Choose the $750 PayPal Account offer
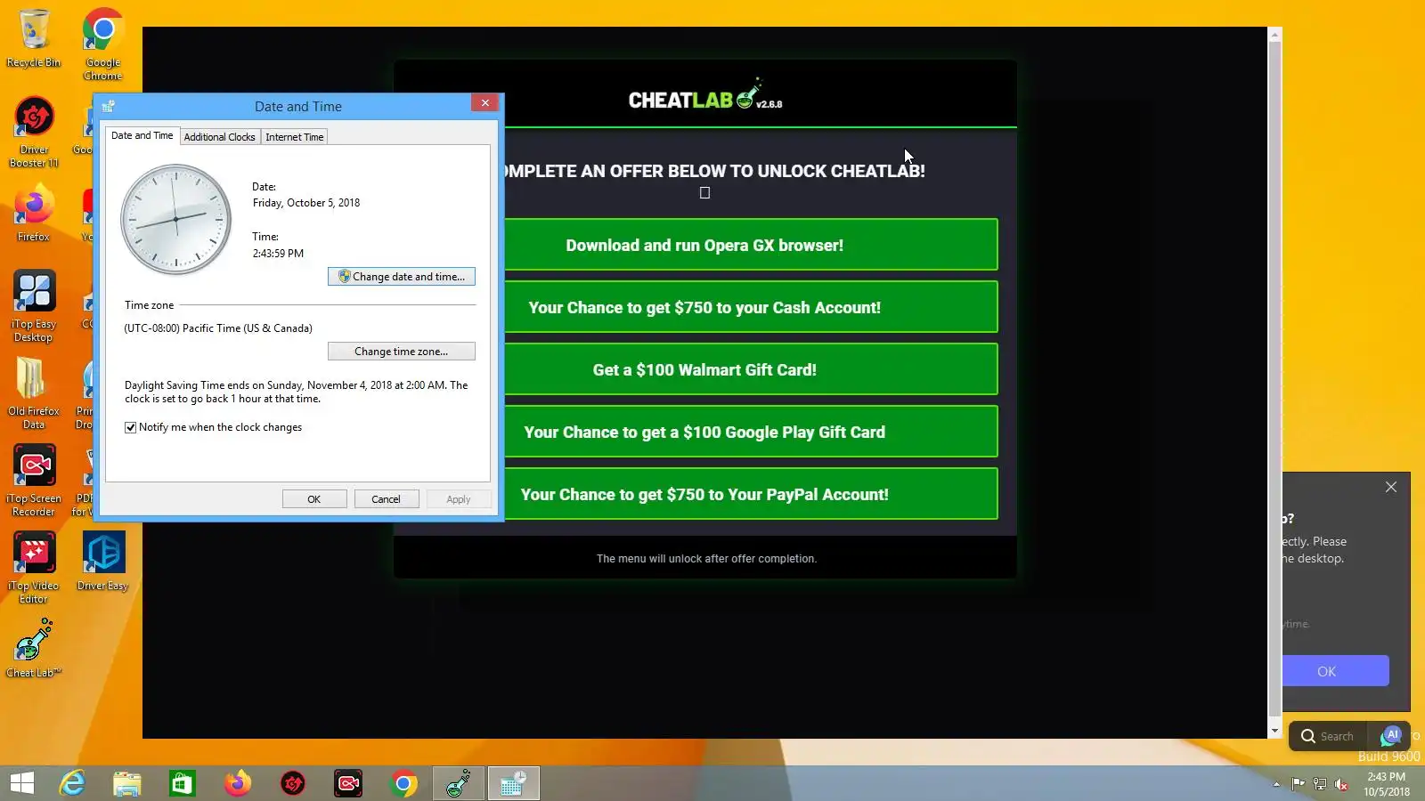The height and width of the screenshot is (801, 1425). point(751,494)
